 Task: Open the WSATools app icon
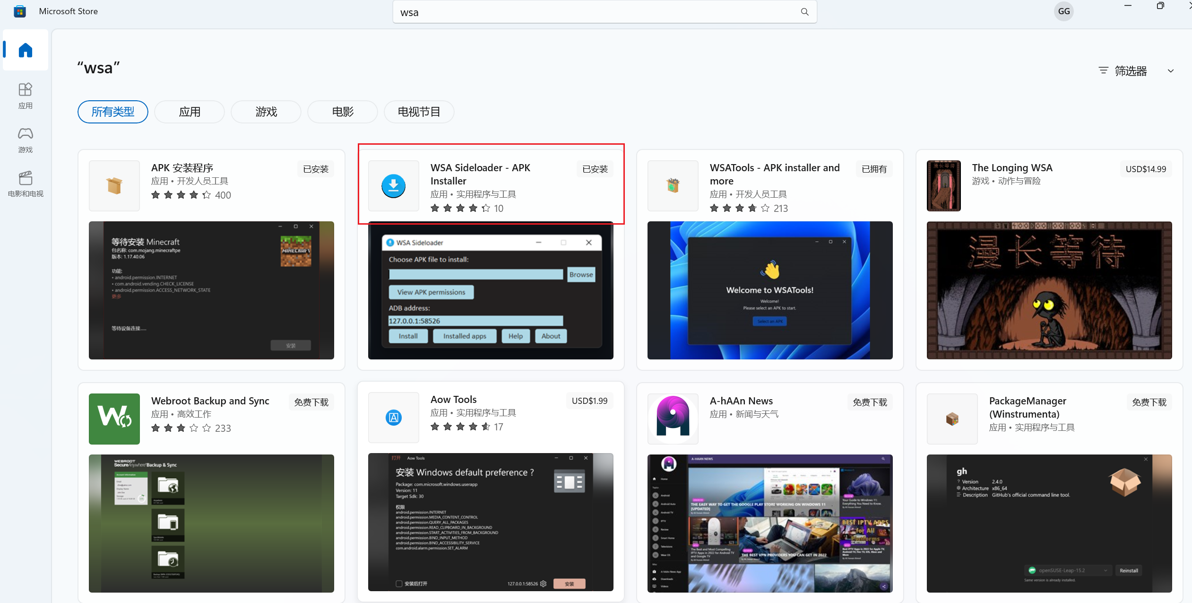click(x=673, y=185)
